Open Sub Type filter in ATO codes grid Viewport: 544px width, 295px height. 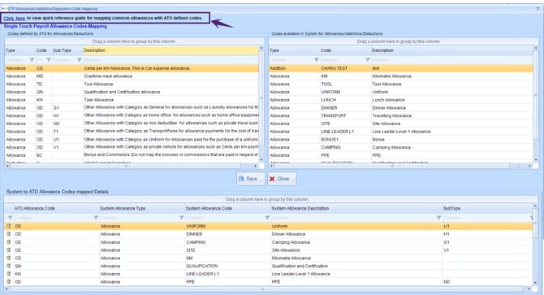click(x=79, y=59)
